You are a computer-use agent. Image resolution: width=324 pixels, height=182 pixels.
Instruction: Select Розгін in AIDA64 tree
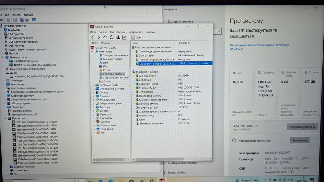(x=107, y=70)
